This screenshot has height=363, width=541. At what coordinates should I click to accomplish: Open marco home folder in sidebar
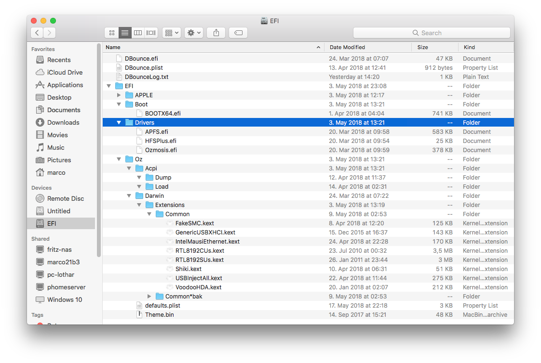(50, 172)
